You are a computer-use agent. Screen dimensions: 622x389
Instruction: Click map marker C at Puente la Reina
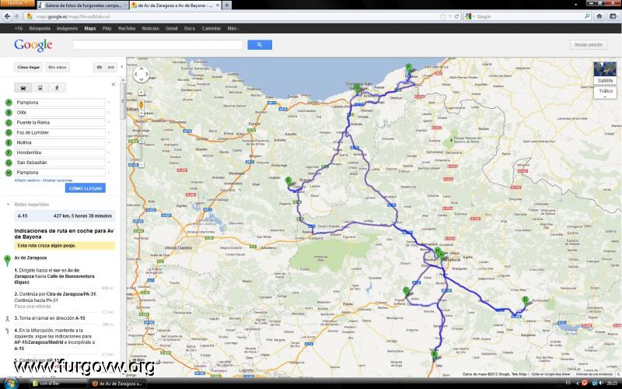[406, 292]
